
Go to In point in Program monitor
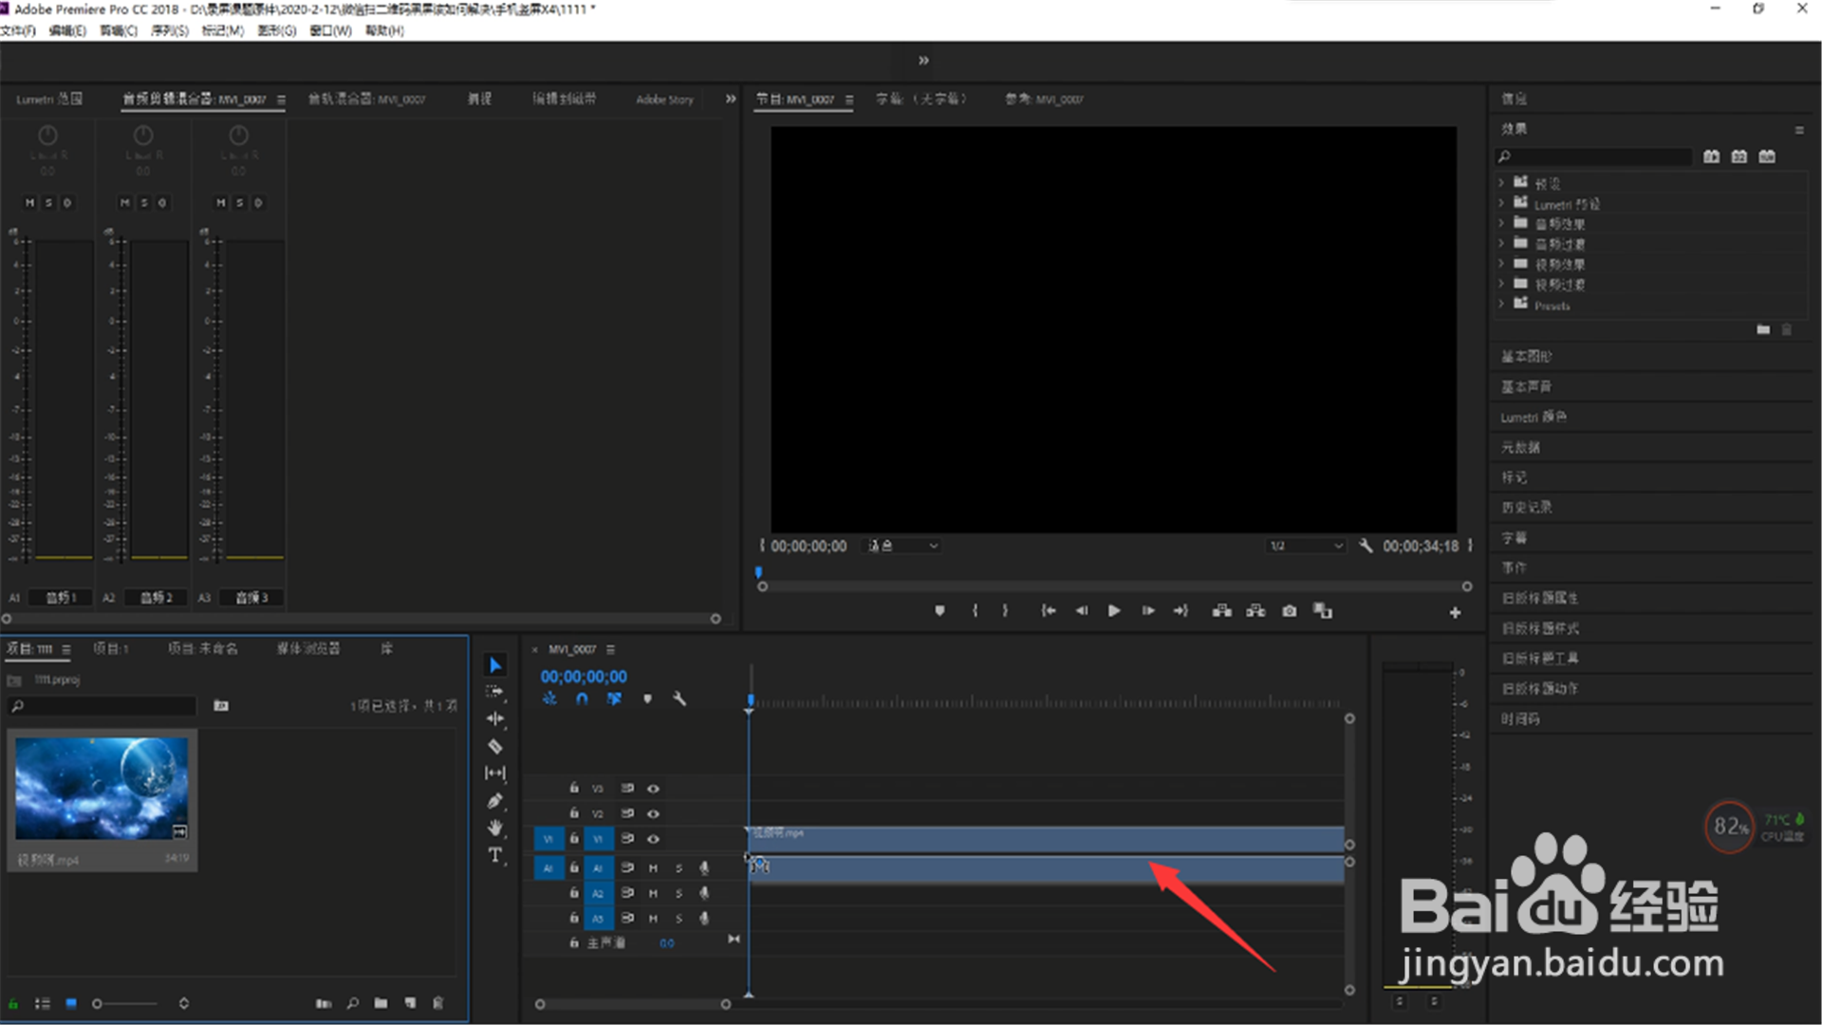point(1049,611)
